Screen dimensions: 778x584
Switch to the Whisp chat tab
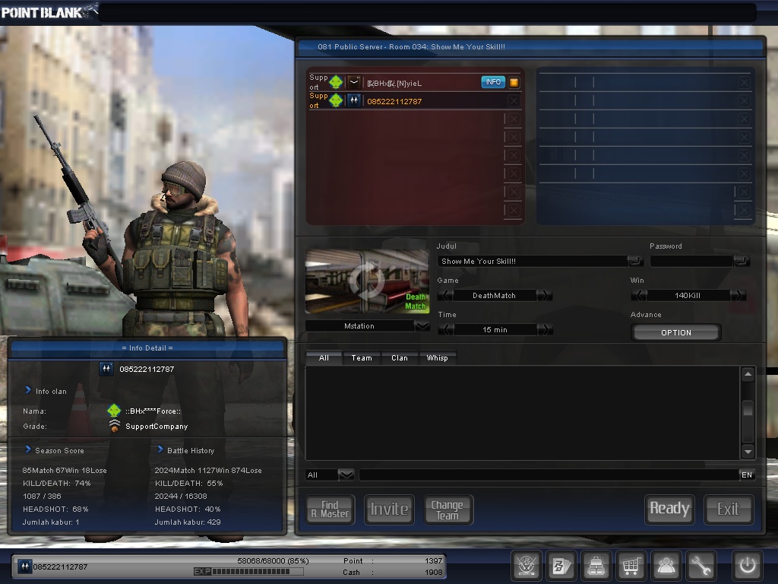click(x=438, y=357)
